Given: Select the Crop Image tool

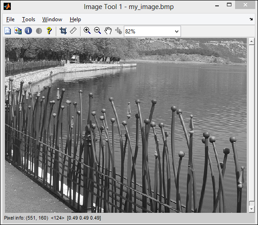Looking at the screenshot, I should [63, 31].
